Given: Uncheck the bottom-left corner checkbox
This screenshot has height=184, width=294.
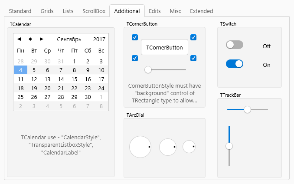Looking at the screenshot, I should point(135,58).
